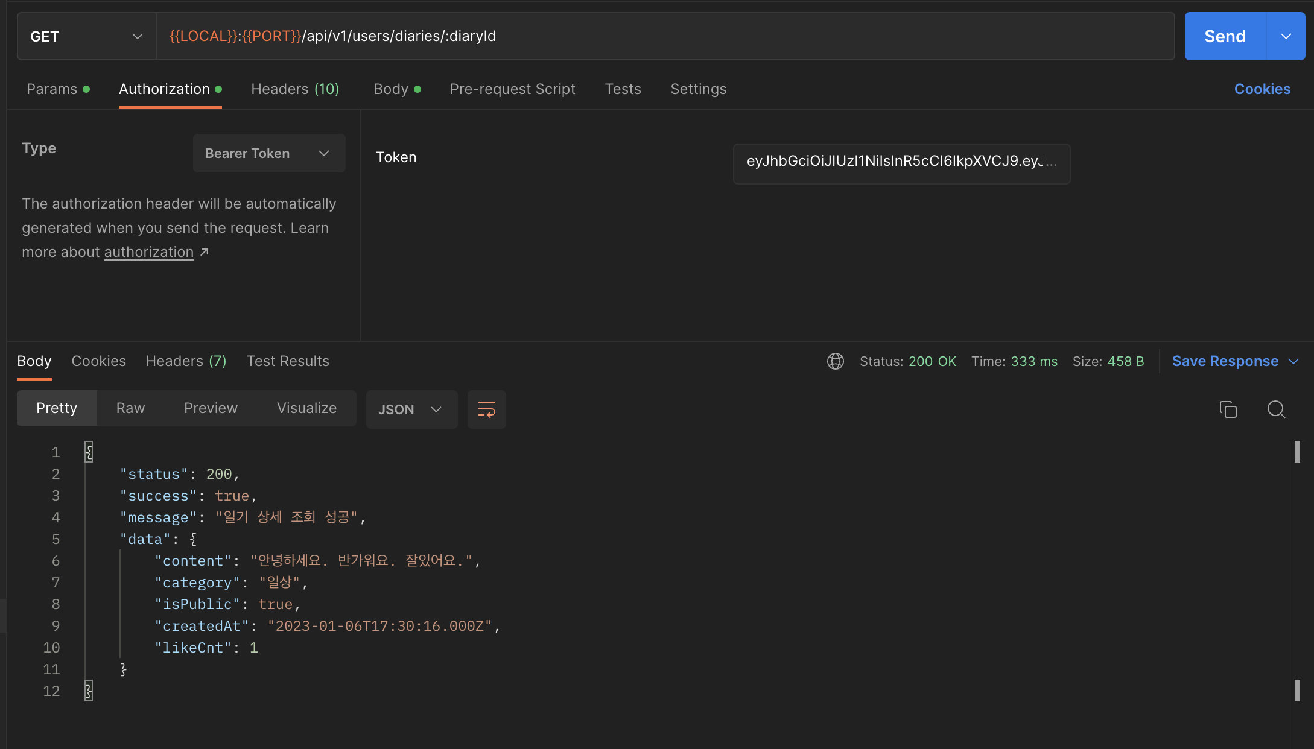Select the response Body tab
This screenshot has height=749, width=1314.
34,361
